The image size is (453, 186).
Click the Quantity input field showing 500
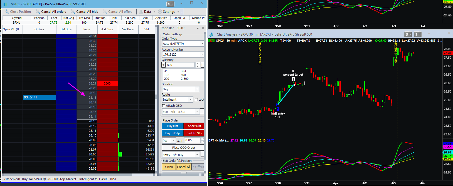coord(180,65)
